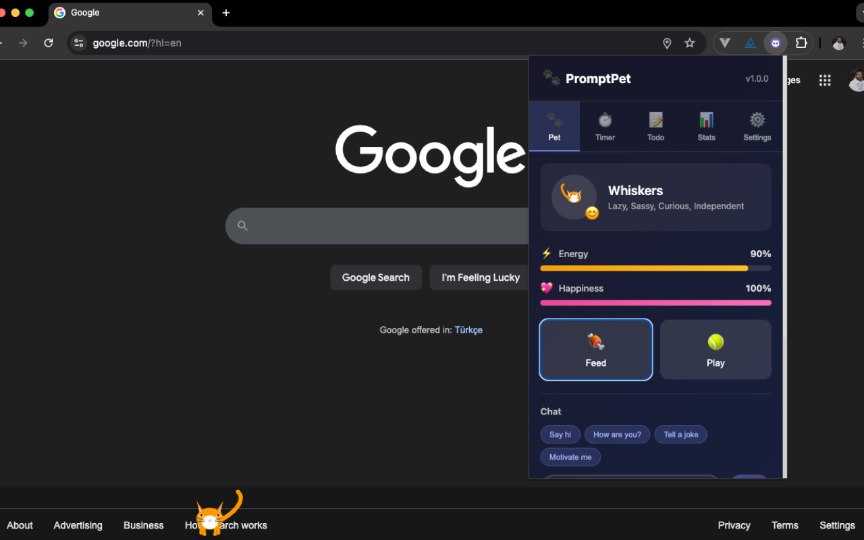Click the V-shaped extension icon
The height and width of the screenshot is (540, 864).
point(725,43)
